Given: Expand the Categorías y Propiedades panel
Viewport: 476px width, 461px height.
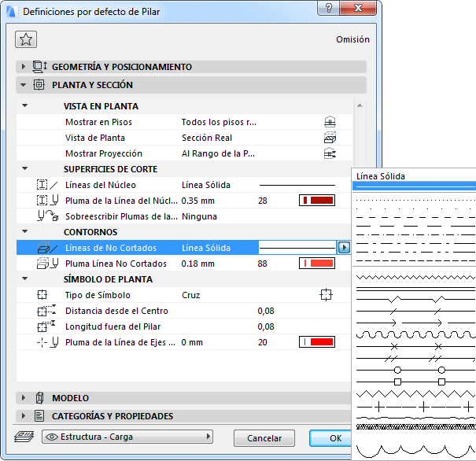Looking at the screenshot, I should [x=24, y=416].
